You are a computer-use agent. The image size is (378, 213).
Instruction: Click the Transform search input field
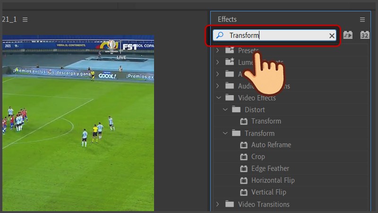pyautogui.click(x=274, y=35)
